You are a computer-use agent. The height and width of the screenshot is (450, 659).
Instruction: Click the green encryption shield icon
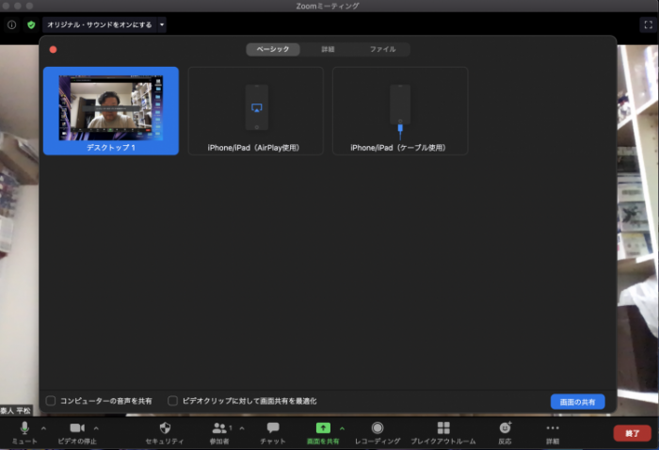tap(31, 24)
